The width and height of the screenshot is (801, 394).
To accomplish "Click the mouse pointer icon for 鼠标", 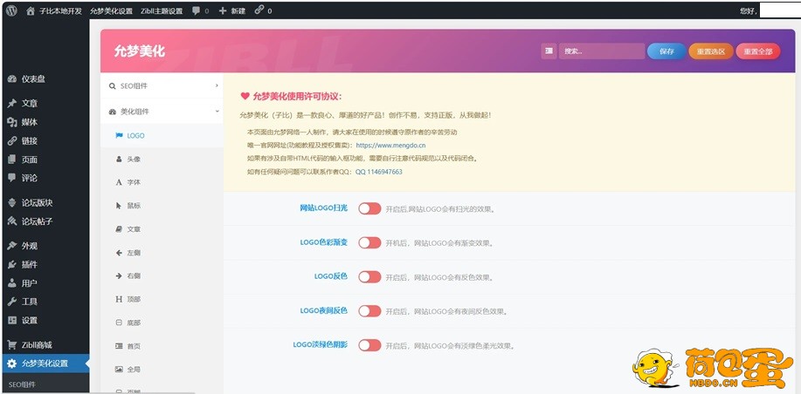I will 119,206.
